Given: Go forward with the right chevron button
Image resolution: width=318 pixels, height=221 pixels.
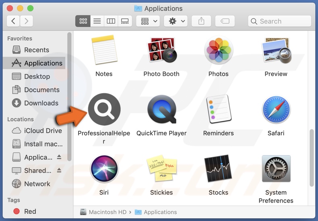Looking at the screenshot, I should [26, 21].
